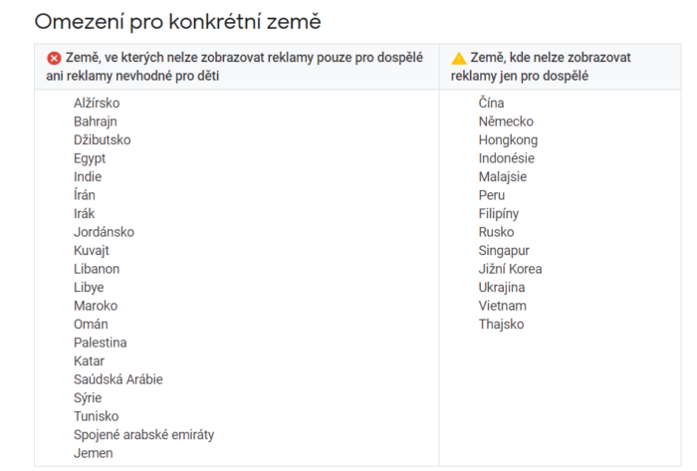Click the yellow warning triangle icon
The width and height of the screenshot is (697, 471).
tap(458, 58)
